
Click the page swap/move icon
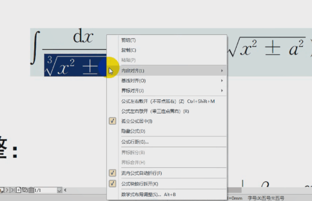coord(25,190)
